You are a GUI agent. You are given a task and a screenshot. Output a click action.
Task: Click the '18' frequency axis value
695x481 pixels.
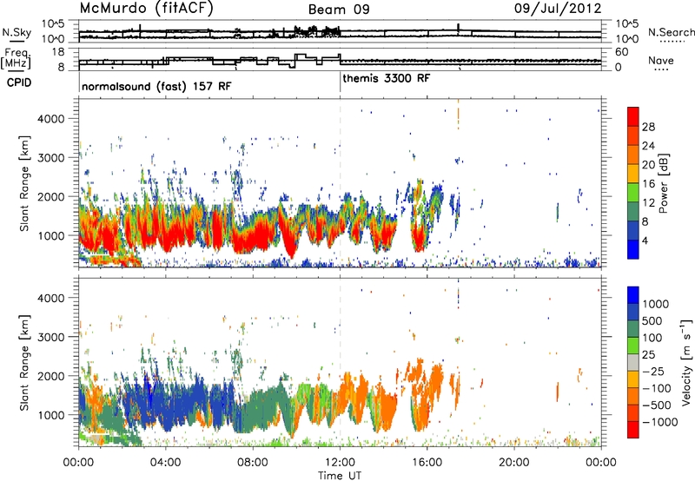(58, 52)
